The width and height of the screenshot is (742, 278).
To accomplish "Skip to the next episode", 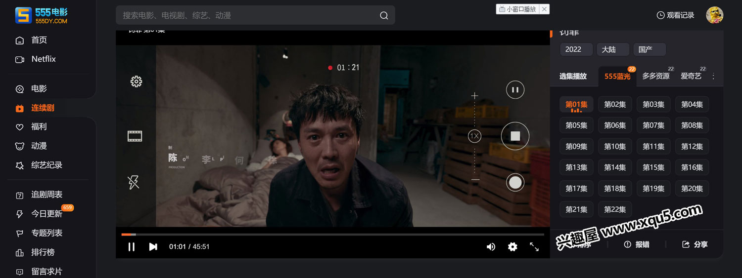I will point(153,247).
